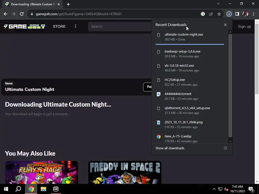
Task: Open 444444444.torrent download entry
Action: coord(190,96)
